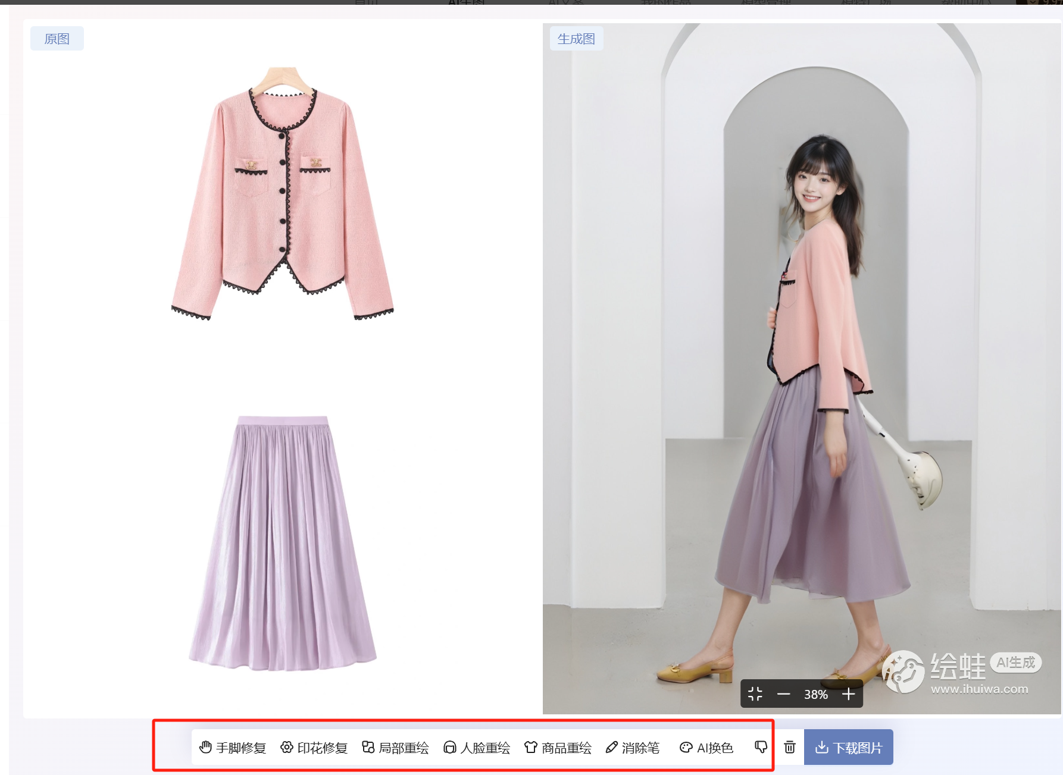Click the 下载图片 download button

pos(849,747)
